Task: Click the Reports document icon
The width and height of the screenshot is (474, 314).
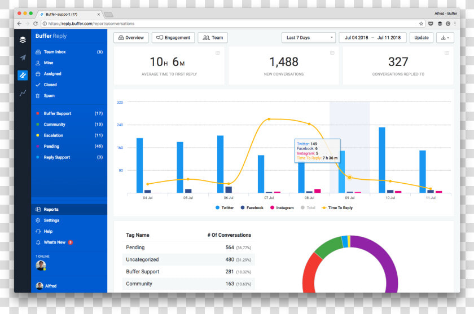Action: pos(38,209)
